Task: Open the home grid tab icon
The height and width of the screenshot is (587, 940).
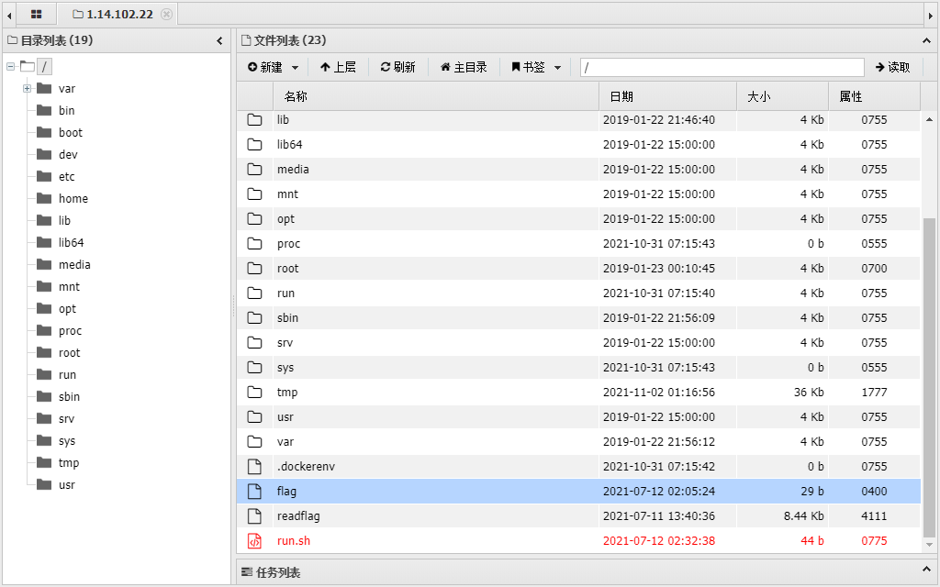Action: [36, 14]
